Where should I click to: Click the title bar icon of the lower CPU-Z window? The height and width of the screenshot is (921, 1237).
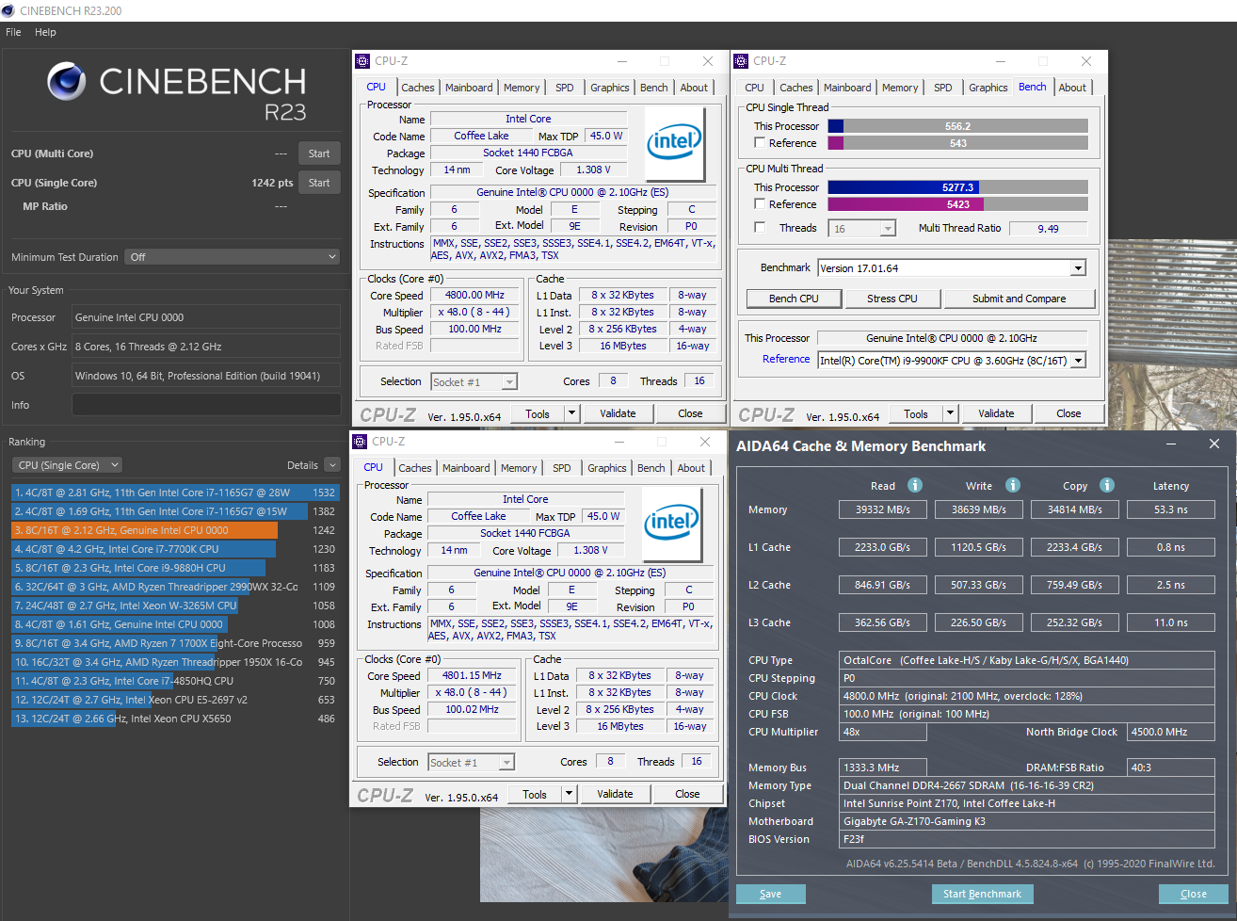pyautogui.click(x=360, y=442)
